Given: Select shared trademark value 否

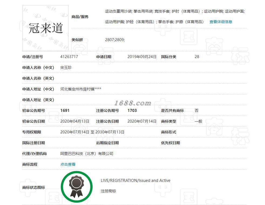Looking at the screenshot, I should click(x=196, y=111).
